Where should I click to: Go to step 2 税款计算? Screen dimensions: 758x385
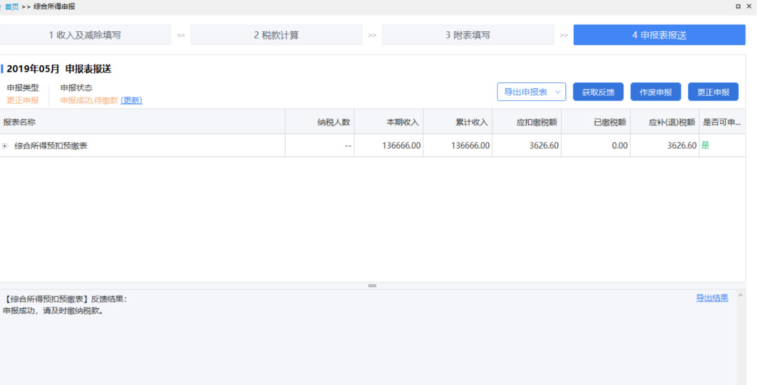[276, 35]
